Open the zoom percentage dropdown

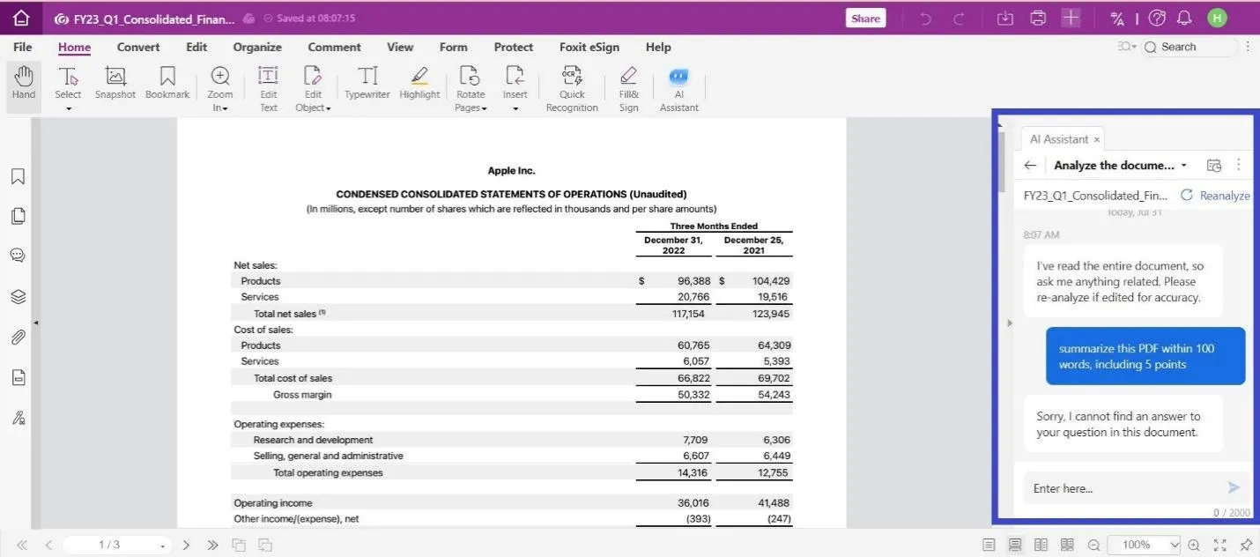pos(1174,546)
